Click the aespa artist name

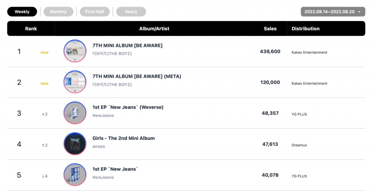(x=99, y=146)
